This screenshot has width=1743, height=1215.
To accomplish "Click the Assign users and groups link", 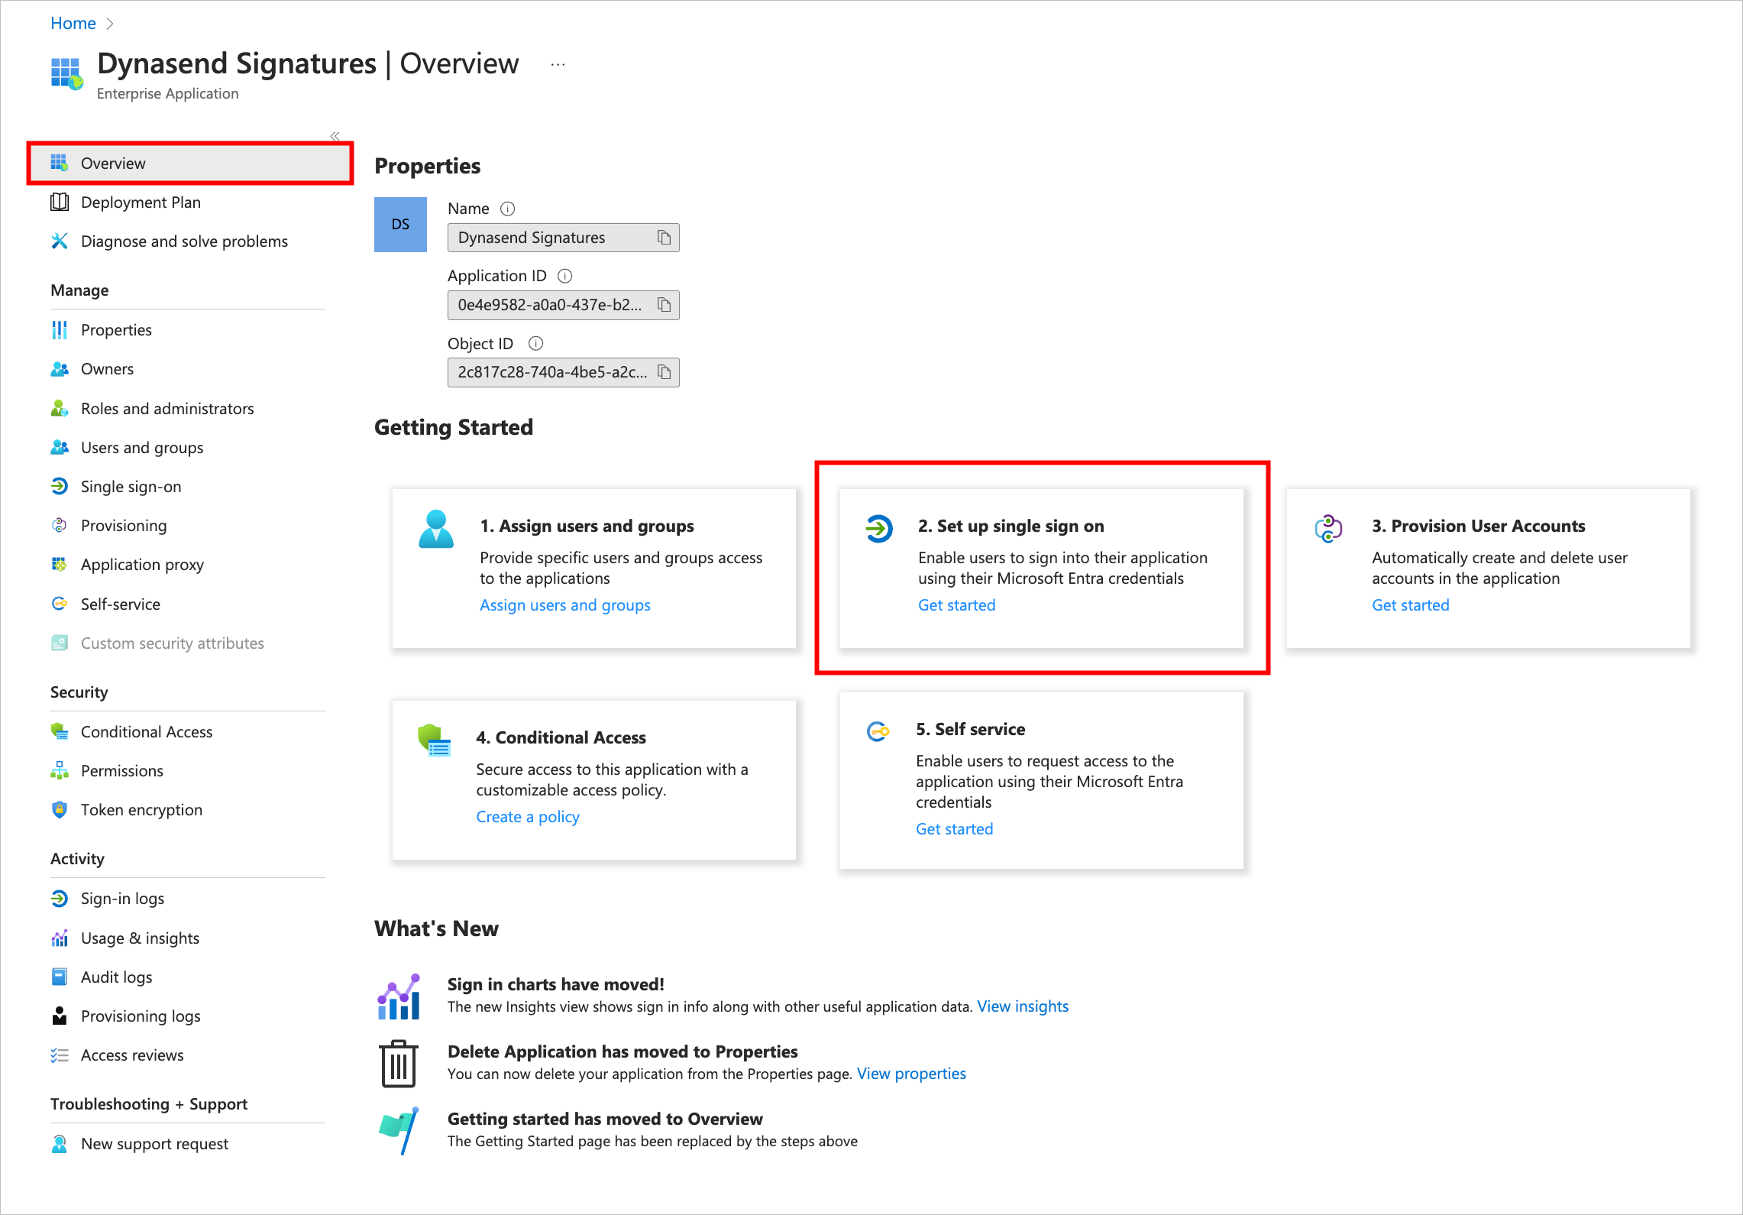I will (x=564, y=604).
